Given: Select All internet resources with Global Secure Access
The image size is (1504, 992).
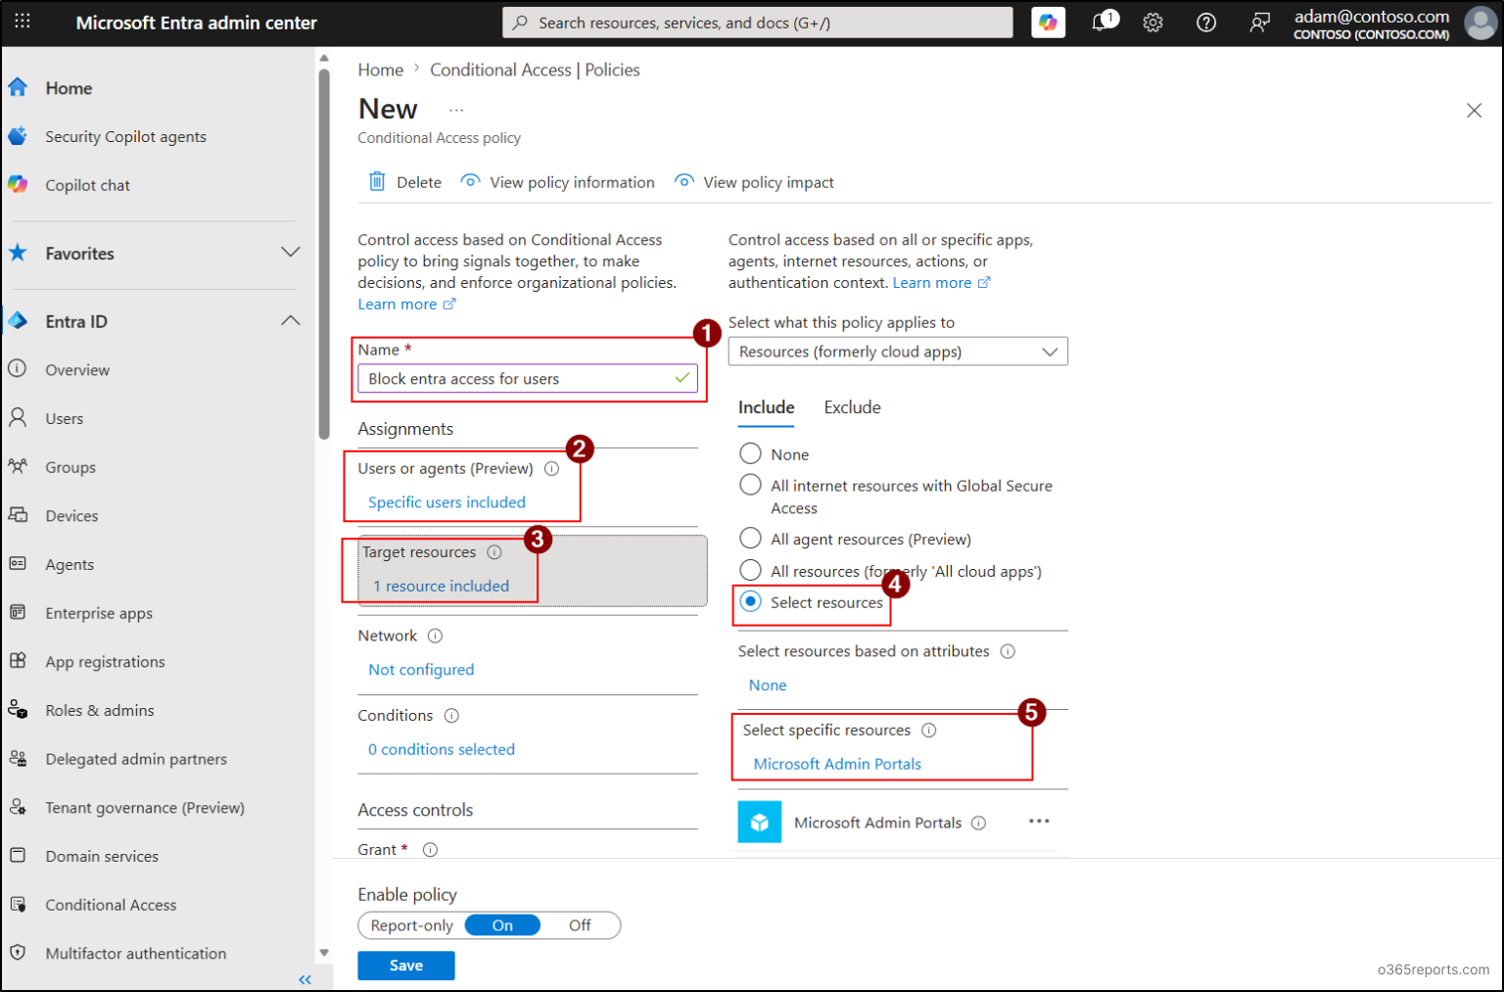Looking at the screenshot, I should pos(750,485).
